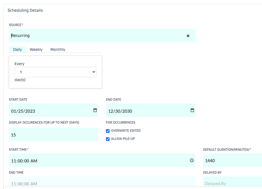Focus the Delayed By input field
The width and height of the screenshot is (262, 189).
232,183
